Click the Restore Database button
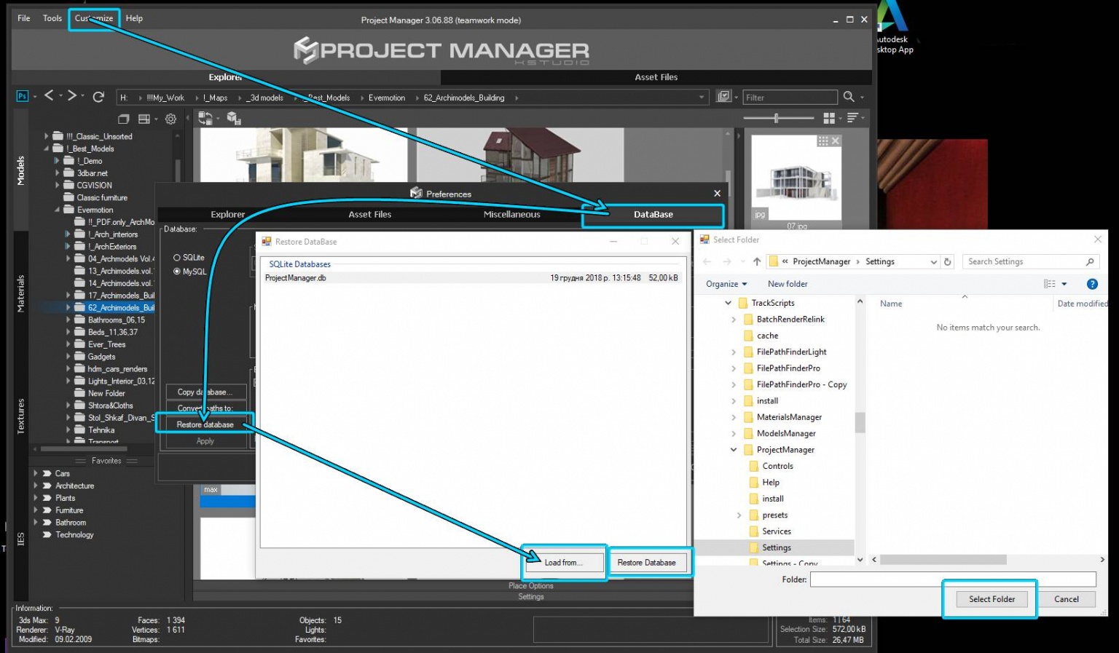The width and height of the screenshot is (1119, 653). (x=646, y=563)
